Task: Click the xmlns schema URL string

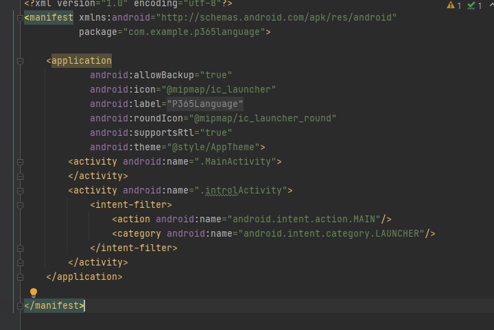Action: 277,17
